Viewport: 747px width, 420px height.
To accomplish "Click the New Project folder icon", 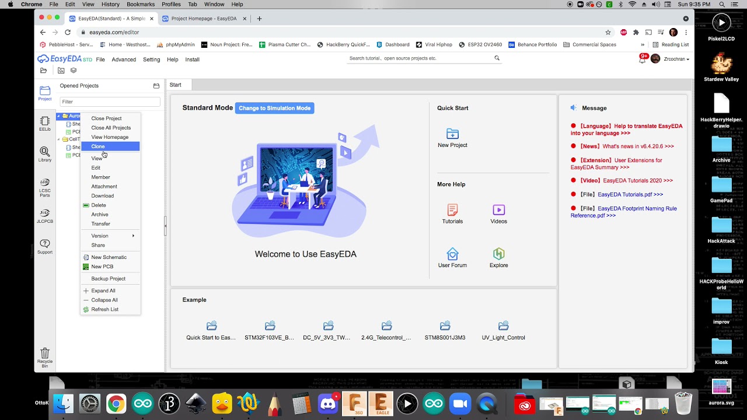I will [452, 134].
